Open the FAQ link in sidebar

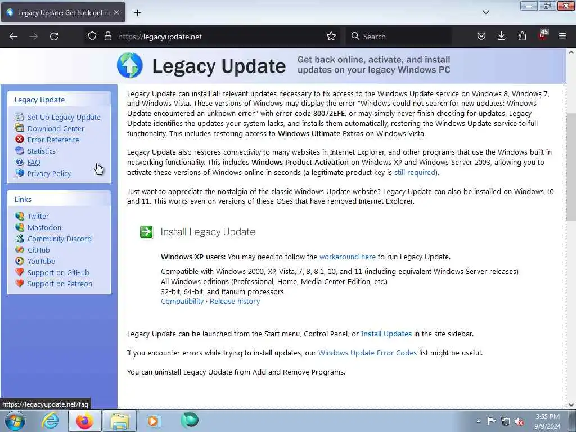pyautogui.click(x=34, y=163)
